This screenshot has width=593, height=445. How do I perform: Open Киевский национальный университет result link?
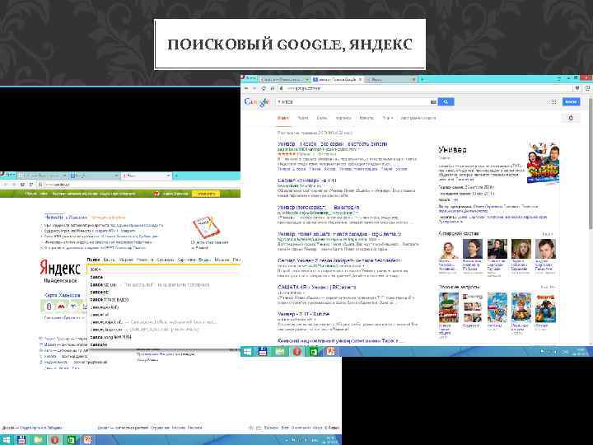point(339,341)
